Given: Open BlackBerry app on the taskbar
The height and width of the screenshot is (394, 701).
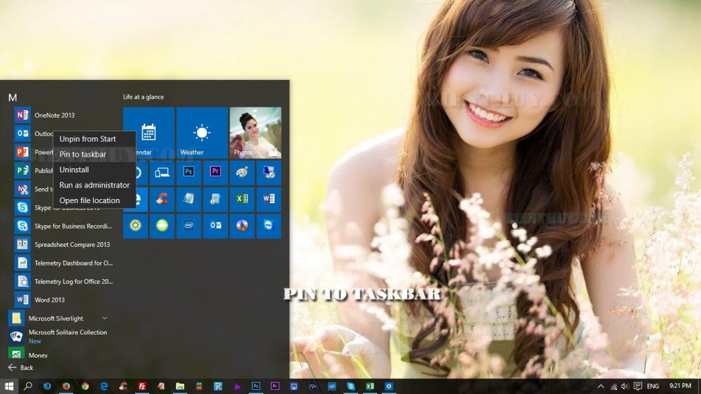Looking at the screenshot, I should 313,386.
